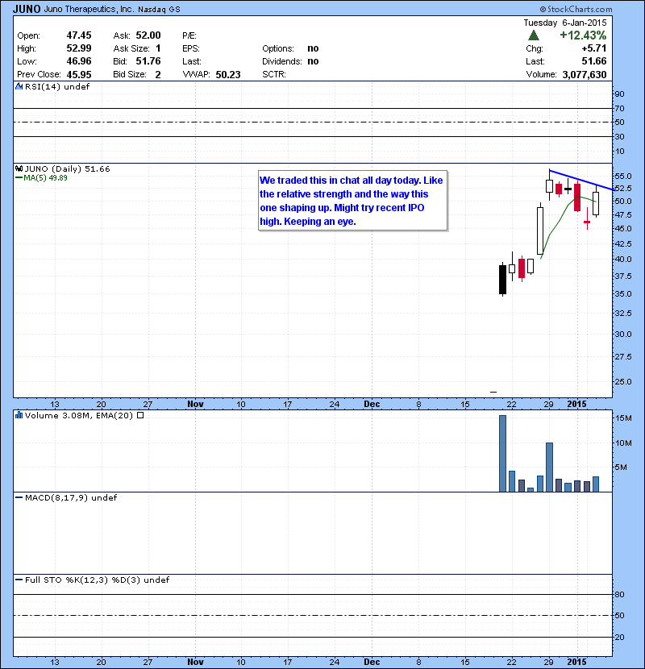Image resolution: width=645 pixels, height=669 pixels.
Task: Click the Chg value +5.71
Action: [594, 48]
